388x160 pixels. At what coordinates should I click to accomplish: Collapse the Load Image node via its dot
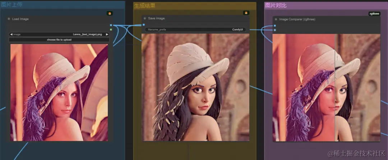coord(9,19)
